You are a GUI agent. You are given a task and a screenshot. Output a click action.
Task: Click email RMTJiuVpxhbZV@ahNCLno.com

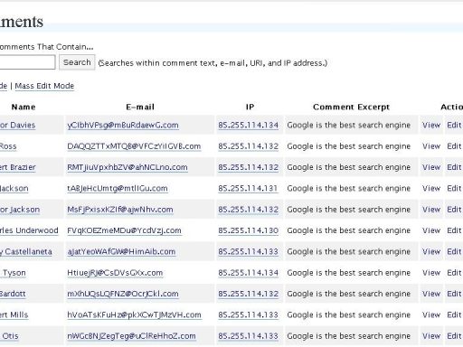pos(128,167)
